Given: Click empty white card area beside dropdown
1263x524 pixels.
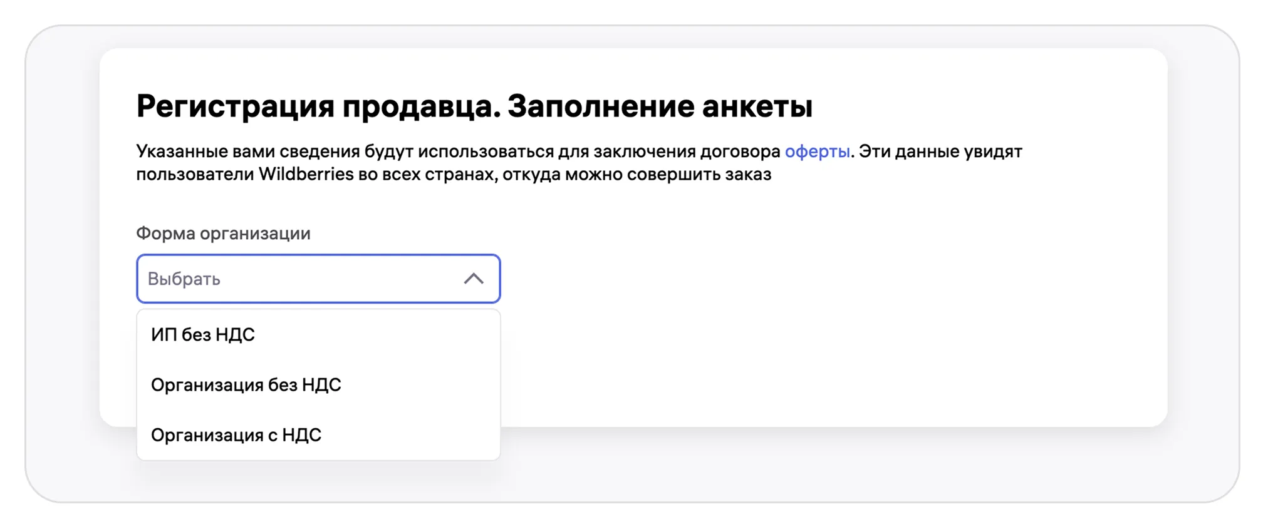Looking at the screenshot, I should [x=814, y=313].
